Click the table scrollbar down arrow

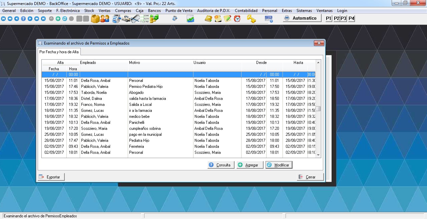pos(318,155)
